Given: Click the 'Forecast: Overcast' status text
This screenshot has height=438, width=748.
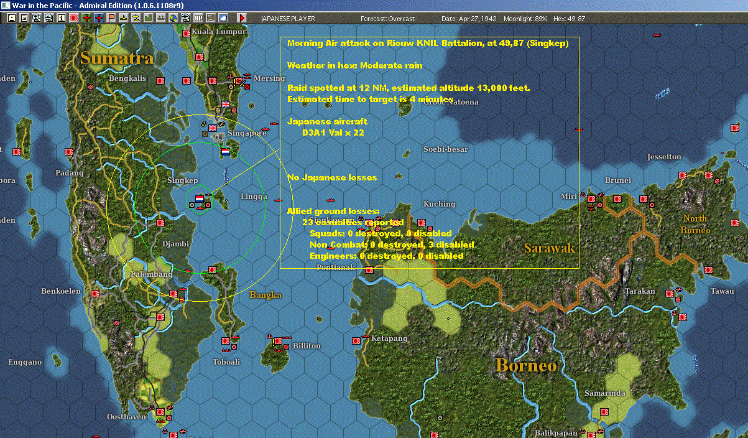Looking at the screenshot, I should pos(387,19).
